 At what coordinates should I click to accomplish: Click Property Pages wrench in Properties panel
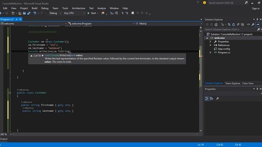click(217, 98)
